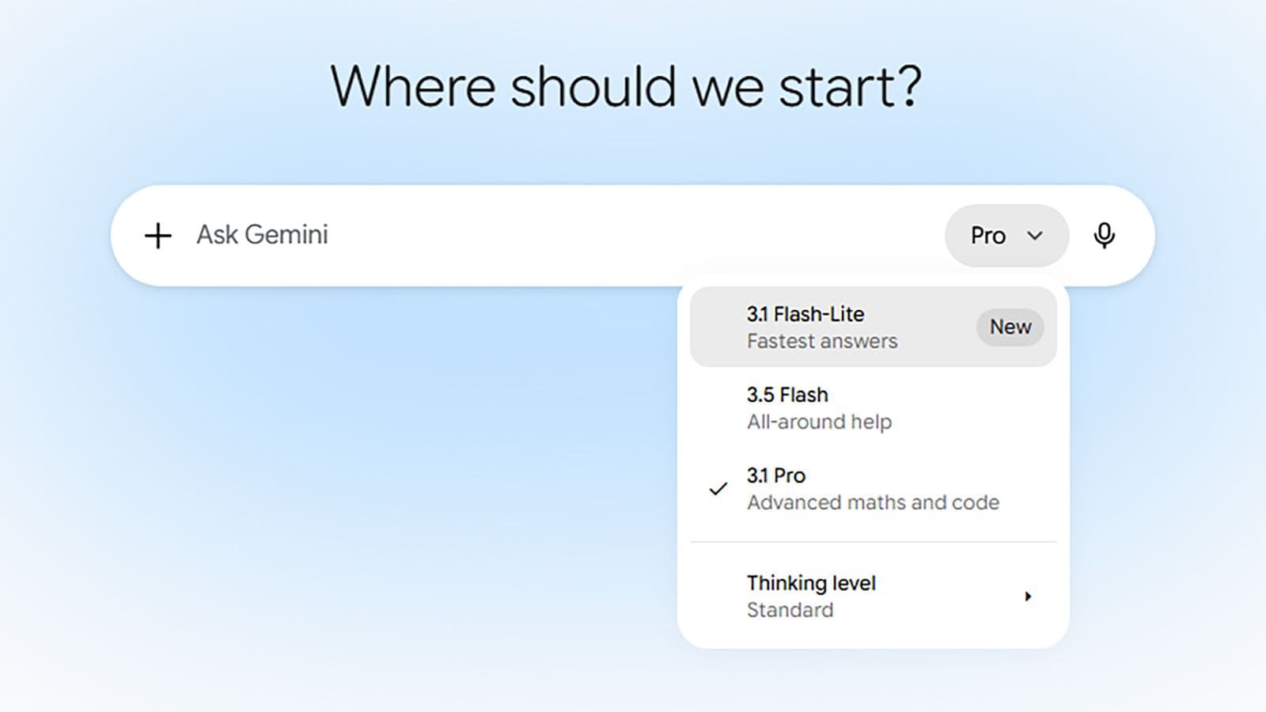The image size is (1266, 712).
Task: Click the blank area right of the Ask Gemini placeholder
Action: pos(633,235)
